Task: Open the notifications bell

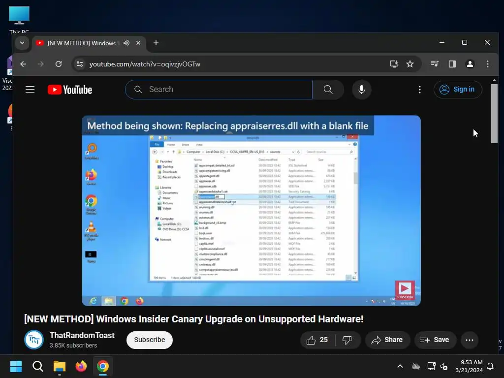Action: [x=491, y=366]
